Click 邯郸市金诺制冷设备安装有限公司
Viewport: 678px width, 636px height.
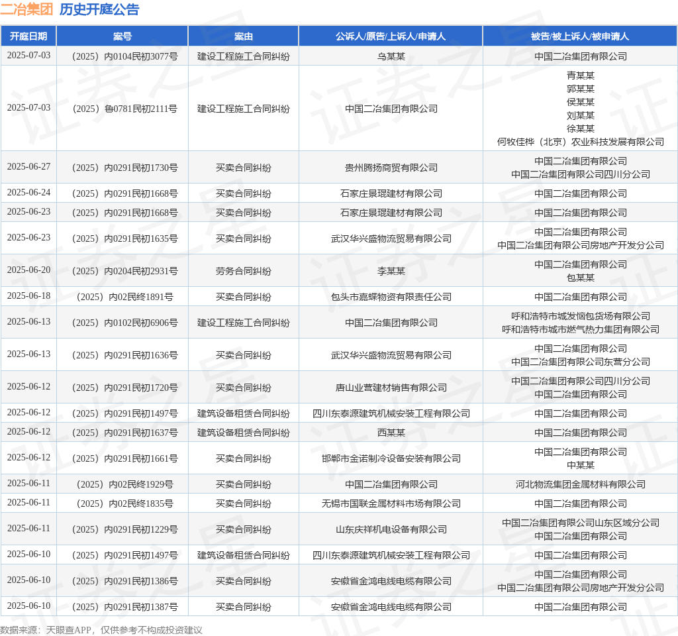[x=391, y=458]
